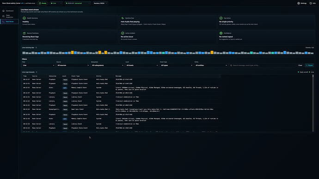Click the Confidence green circle icon
This screenshot has width=319, height=179.
(x=221, y=33)
